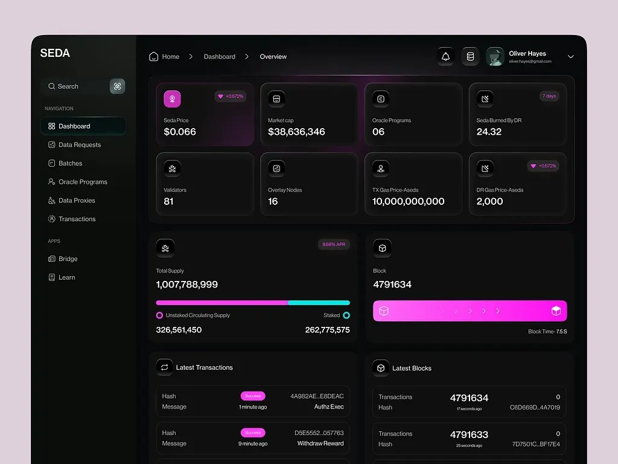618x464 pixels.
Task: Open Transactions in the sidebar
Action: [72, 219]
